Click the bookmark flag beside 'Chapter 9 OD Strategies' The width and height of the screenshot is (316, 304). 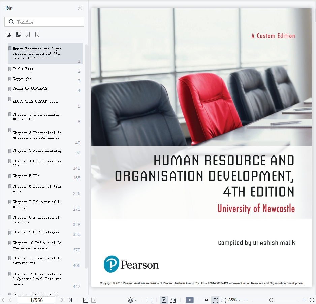[10, 233]
